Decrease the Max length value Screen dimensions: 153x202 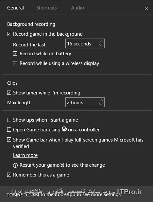[101, 104]
